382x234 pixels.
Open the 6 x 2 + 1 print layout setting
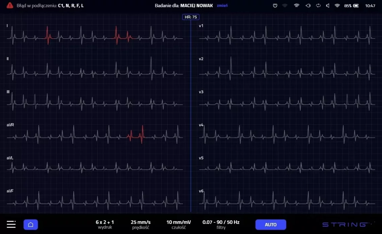coord(105,224)
